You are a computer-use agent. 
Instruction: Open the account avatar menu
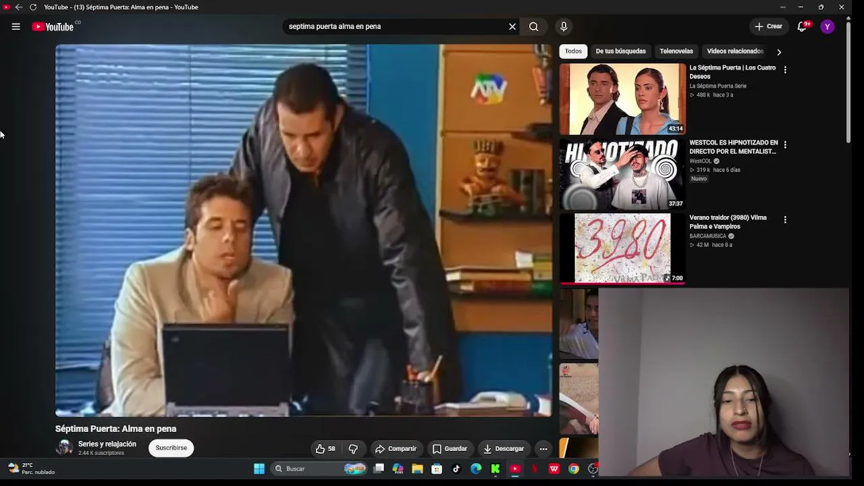coord(828,26)
